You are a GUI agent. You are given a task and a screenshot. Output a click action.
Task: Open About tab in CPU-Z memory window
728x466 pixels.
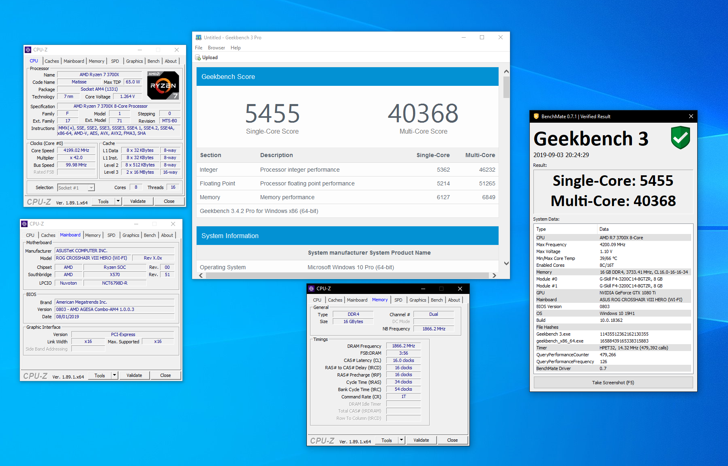click(x=454, y=300)
